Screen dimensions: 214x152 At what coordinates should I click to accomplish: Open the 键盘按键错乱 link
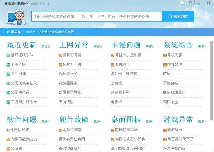click(70, 148)
